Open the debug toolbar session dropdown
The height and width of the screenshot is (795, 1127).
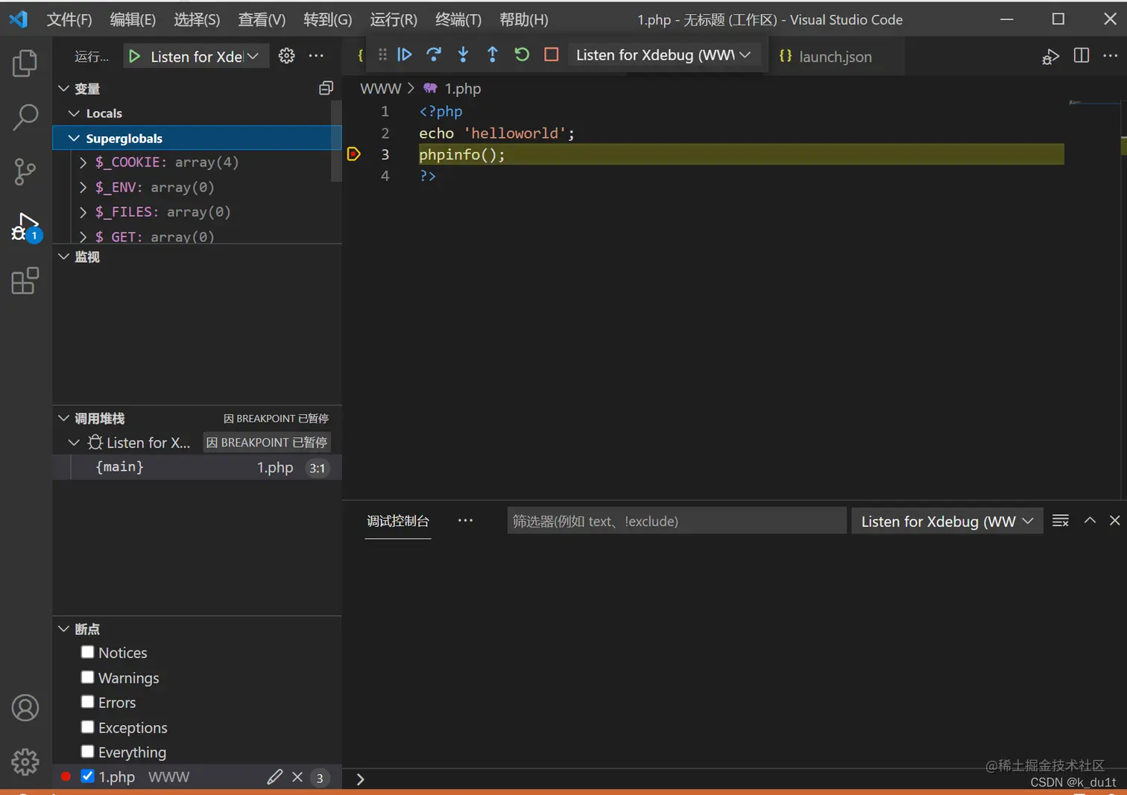(x=663, y=55)
